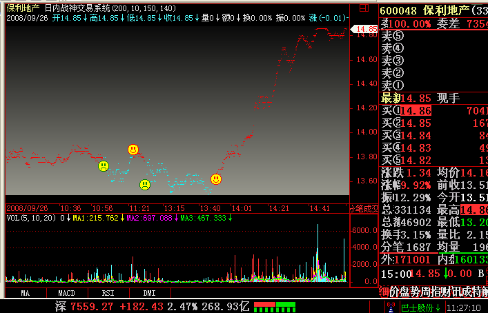Click the 日内战神交易系统 indicator title

tap(77, 8)
